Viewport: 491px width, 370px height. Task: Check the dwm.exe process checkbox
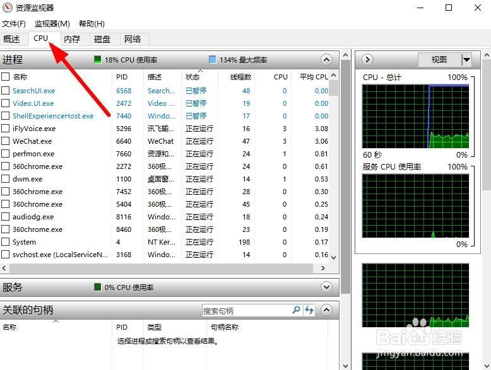point(5,179)
